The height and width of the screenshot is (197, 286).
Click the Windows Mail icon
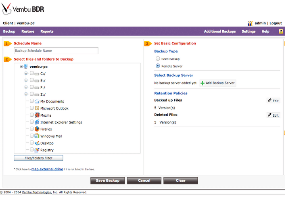coord(37,136)
